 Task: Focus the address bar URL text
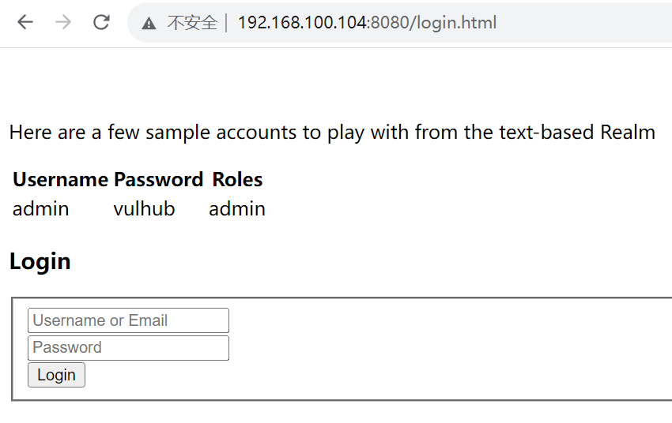[367, 23]
